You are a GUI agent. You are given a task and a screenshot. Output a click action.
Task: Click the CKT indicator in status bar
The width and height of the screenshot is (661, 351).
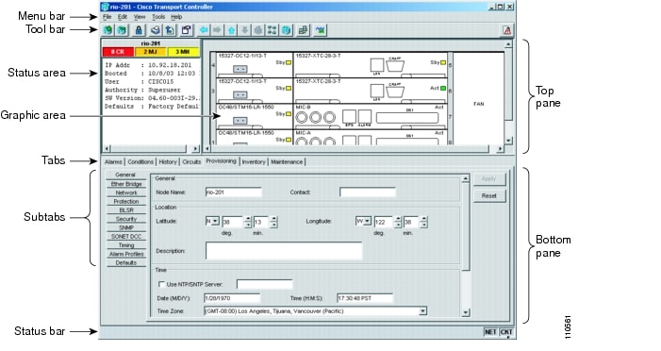(505, 332)
